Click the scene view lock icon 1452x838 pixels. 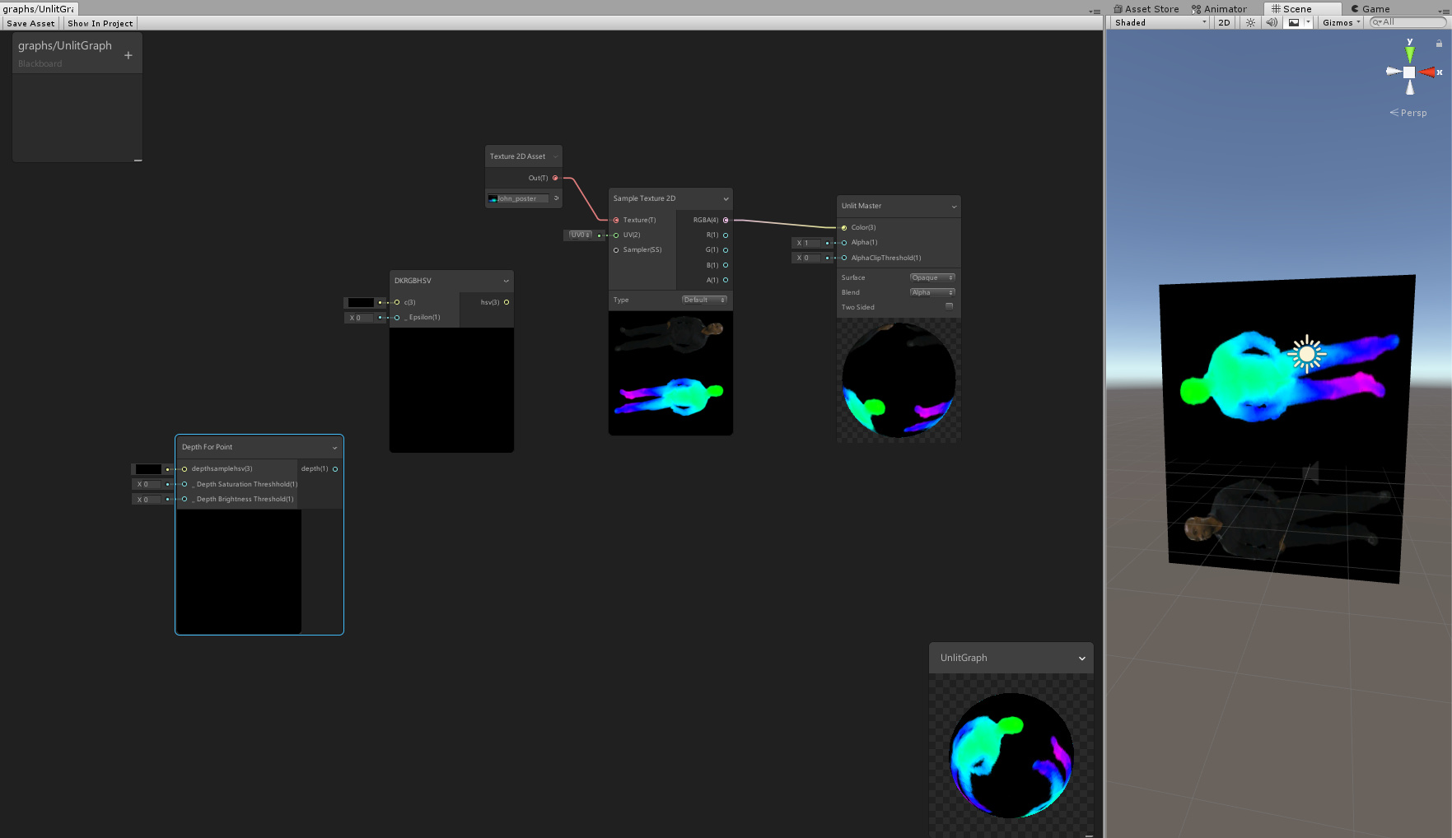click(x=1439, y=44)
